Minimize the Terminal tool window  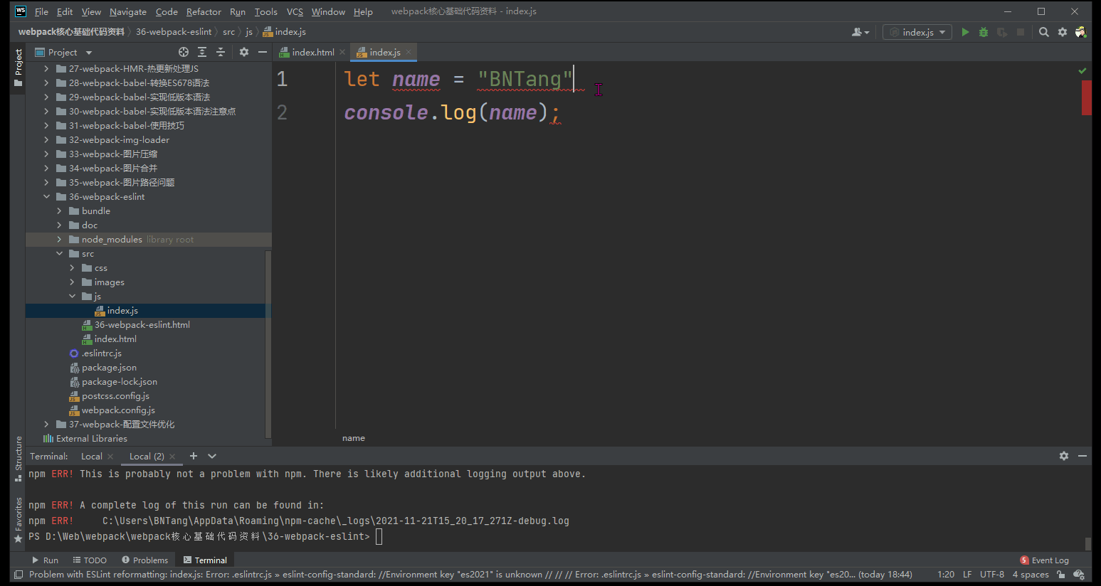point(1082,456)
